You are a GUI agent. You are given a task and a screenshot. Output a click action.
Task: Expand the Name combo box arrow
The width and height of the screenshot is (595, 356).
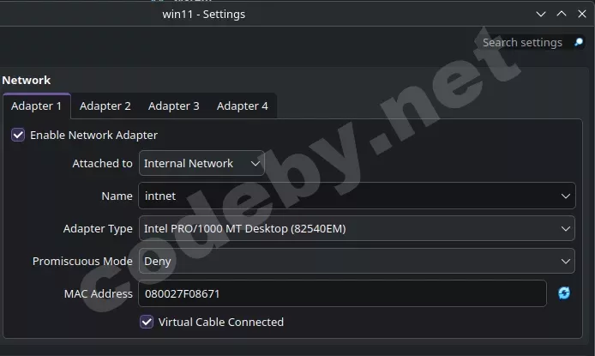click(x=566, y=196)
